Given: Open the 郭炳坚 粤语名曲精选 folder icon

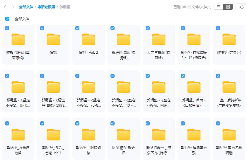Looking at the screenshot, I should point(229,135).
